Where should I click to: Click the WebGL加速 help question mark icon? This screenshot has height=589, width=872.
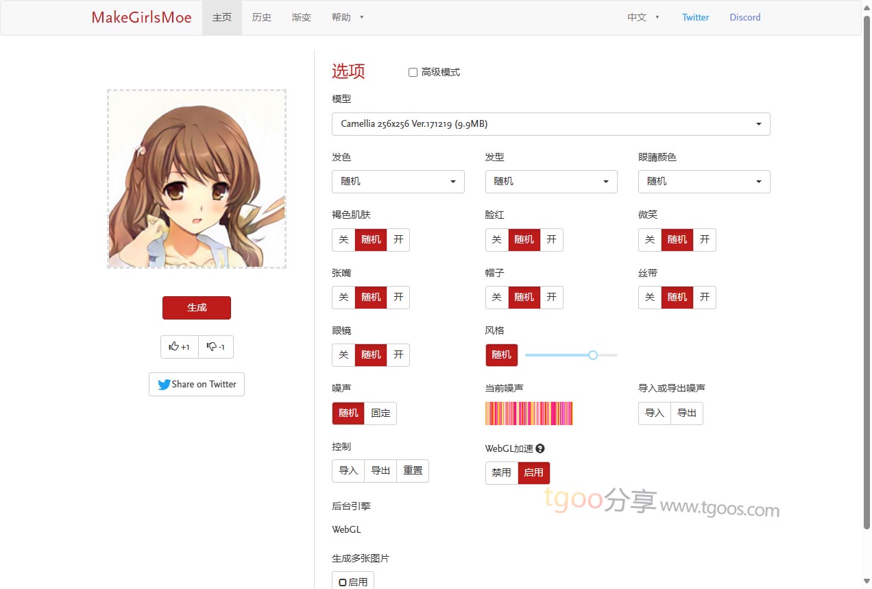tap(540, 449)
